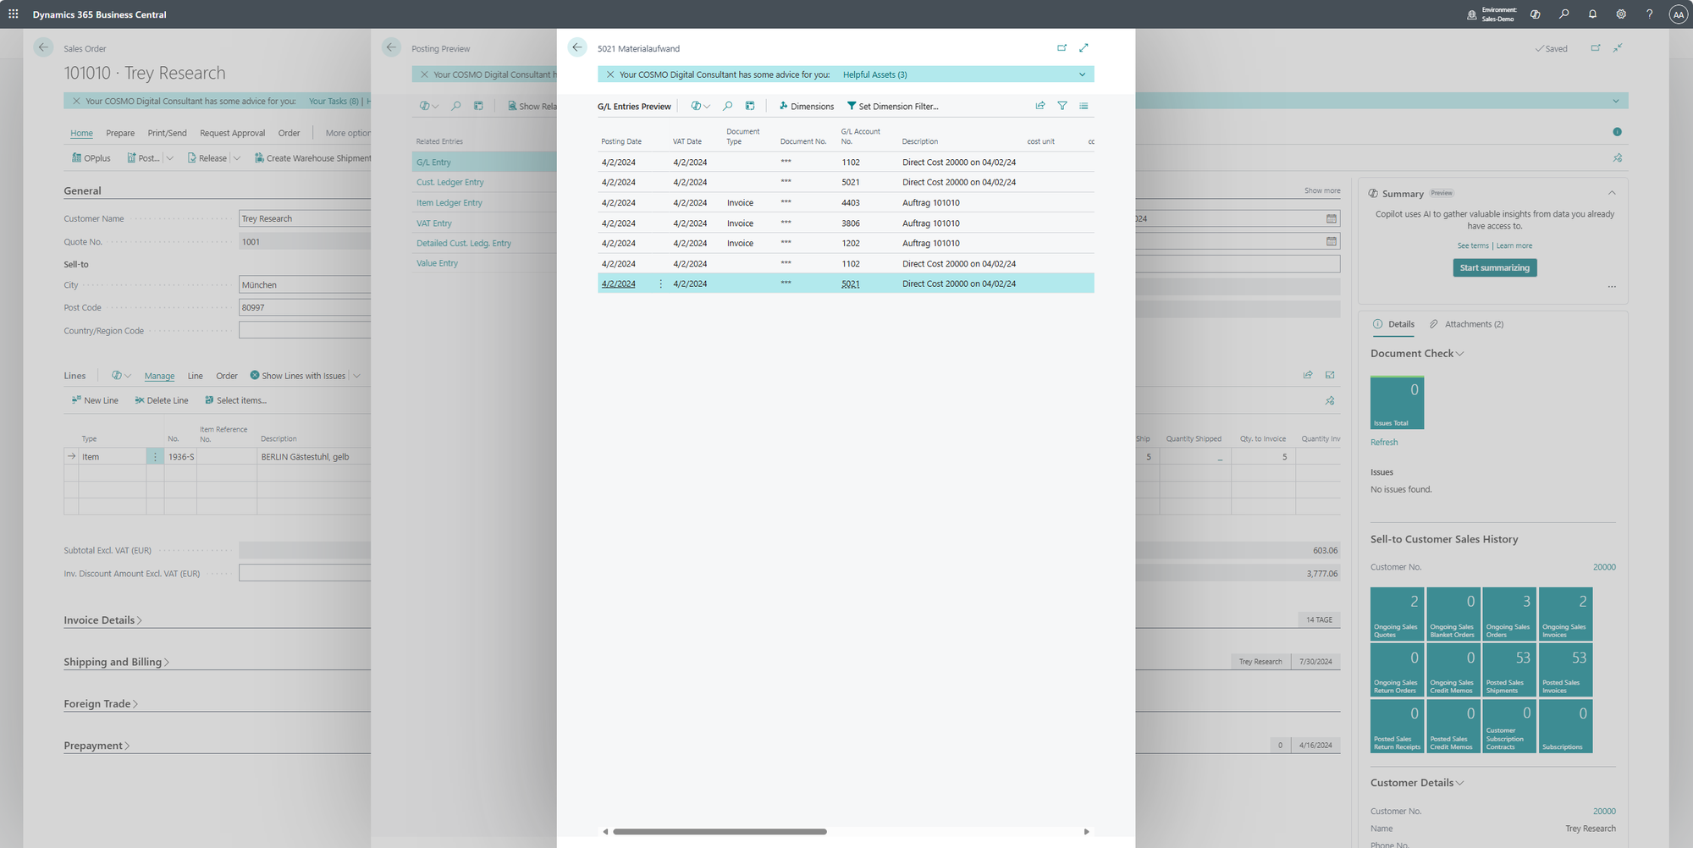
Task: Open G/L account 5021 in highlighted row
Action: coord(850,284)
